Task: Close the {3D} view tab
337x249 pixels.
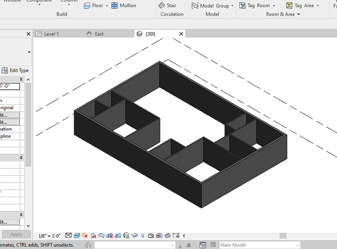Action: coord(181,34)
